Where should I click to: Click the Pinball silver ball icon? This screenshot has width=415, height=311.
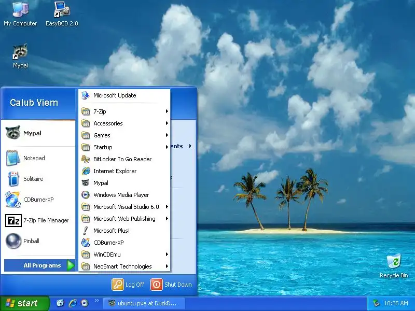point(13,241)
